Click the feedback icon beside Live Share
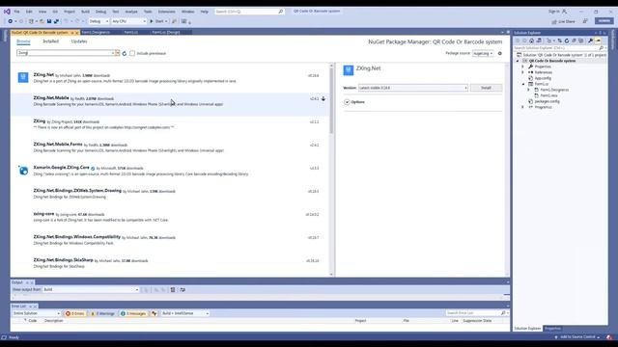Image resolution: width=618 pixels, height=347 pixels. tap(585, 21)
